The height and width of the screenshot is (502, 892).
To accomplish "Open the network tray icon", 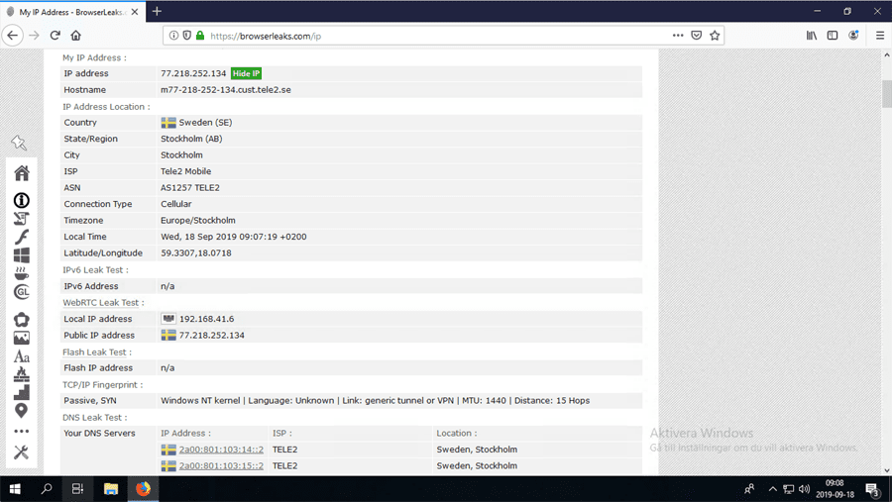I will [x=789, y=489].
